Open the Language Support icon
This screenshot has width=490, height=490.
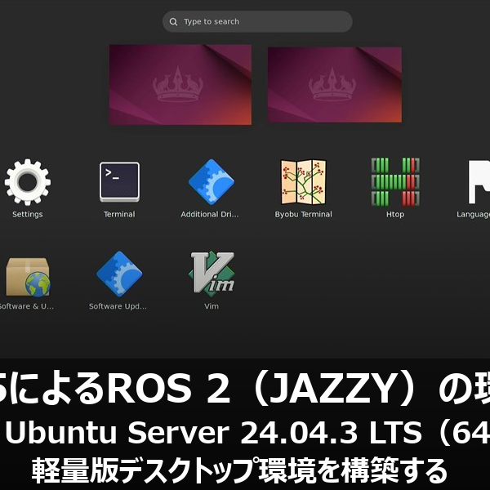tap(479, 181)
